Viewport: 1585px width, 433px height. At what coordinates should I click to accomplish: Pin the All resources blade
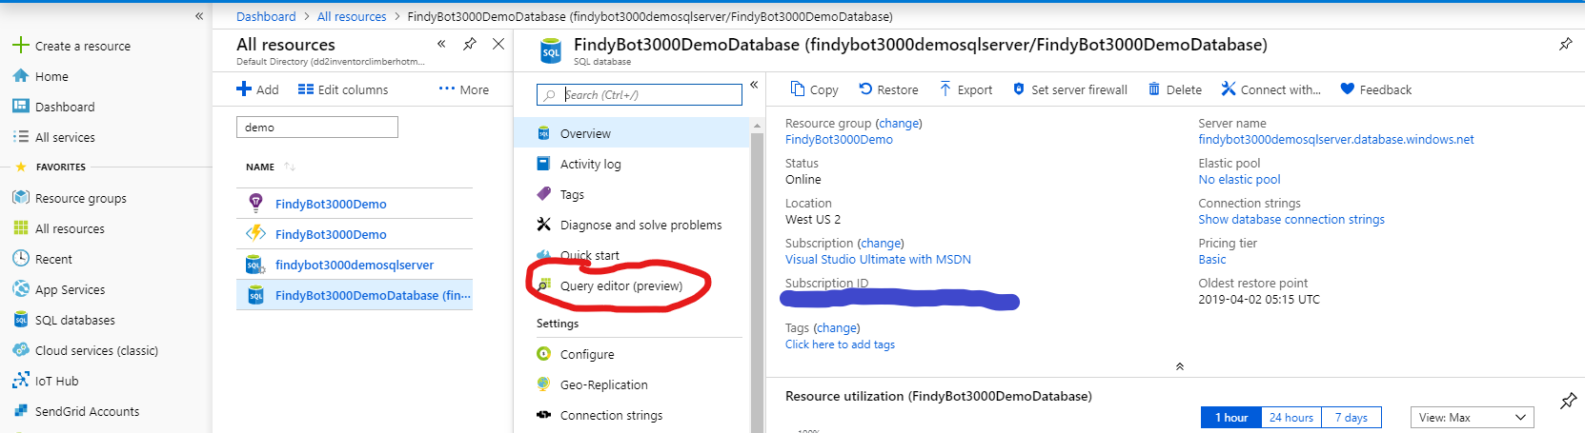click(469, 44)
